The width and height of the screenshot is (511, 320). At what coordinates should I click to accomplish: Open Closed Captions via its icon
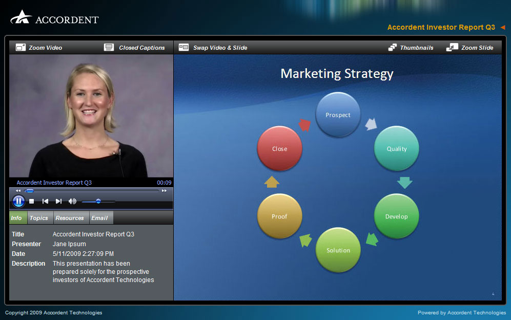(x=109, y=47)
